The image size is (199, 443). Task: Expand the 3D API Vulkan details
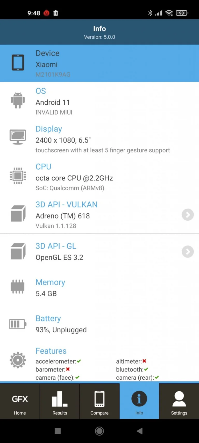187,215
